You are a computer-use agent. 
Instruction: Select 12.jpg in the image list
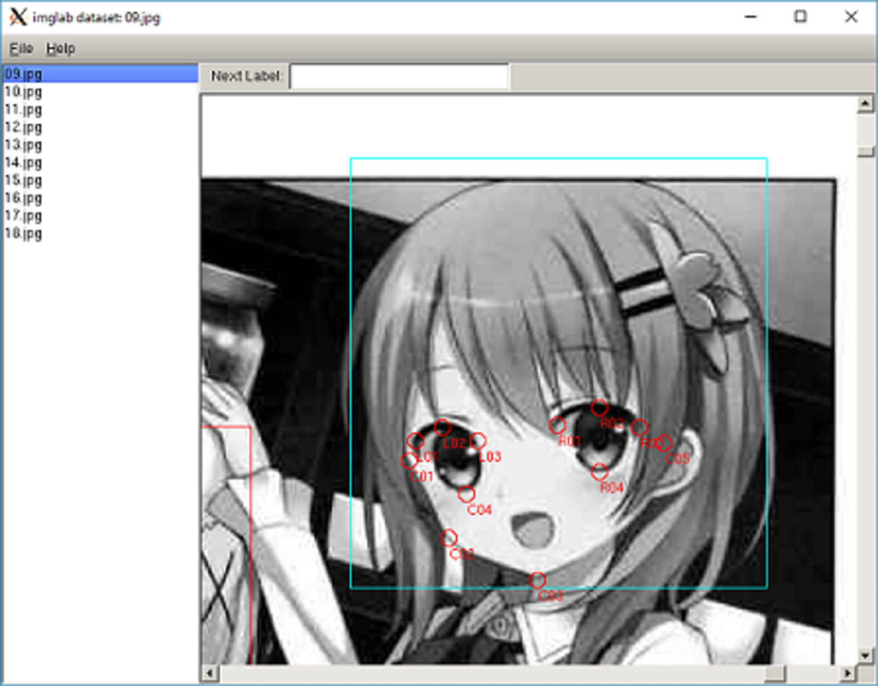100,126
